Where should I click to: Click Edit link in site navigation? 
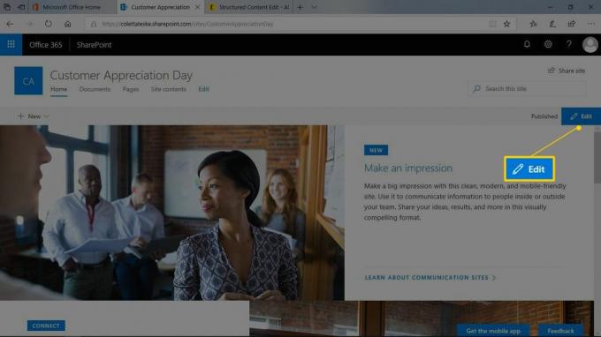pos(203,89)
